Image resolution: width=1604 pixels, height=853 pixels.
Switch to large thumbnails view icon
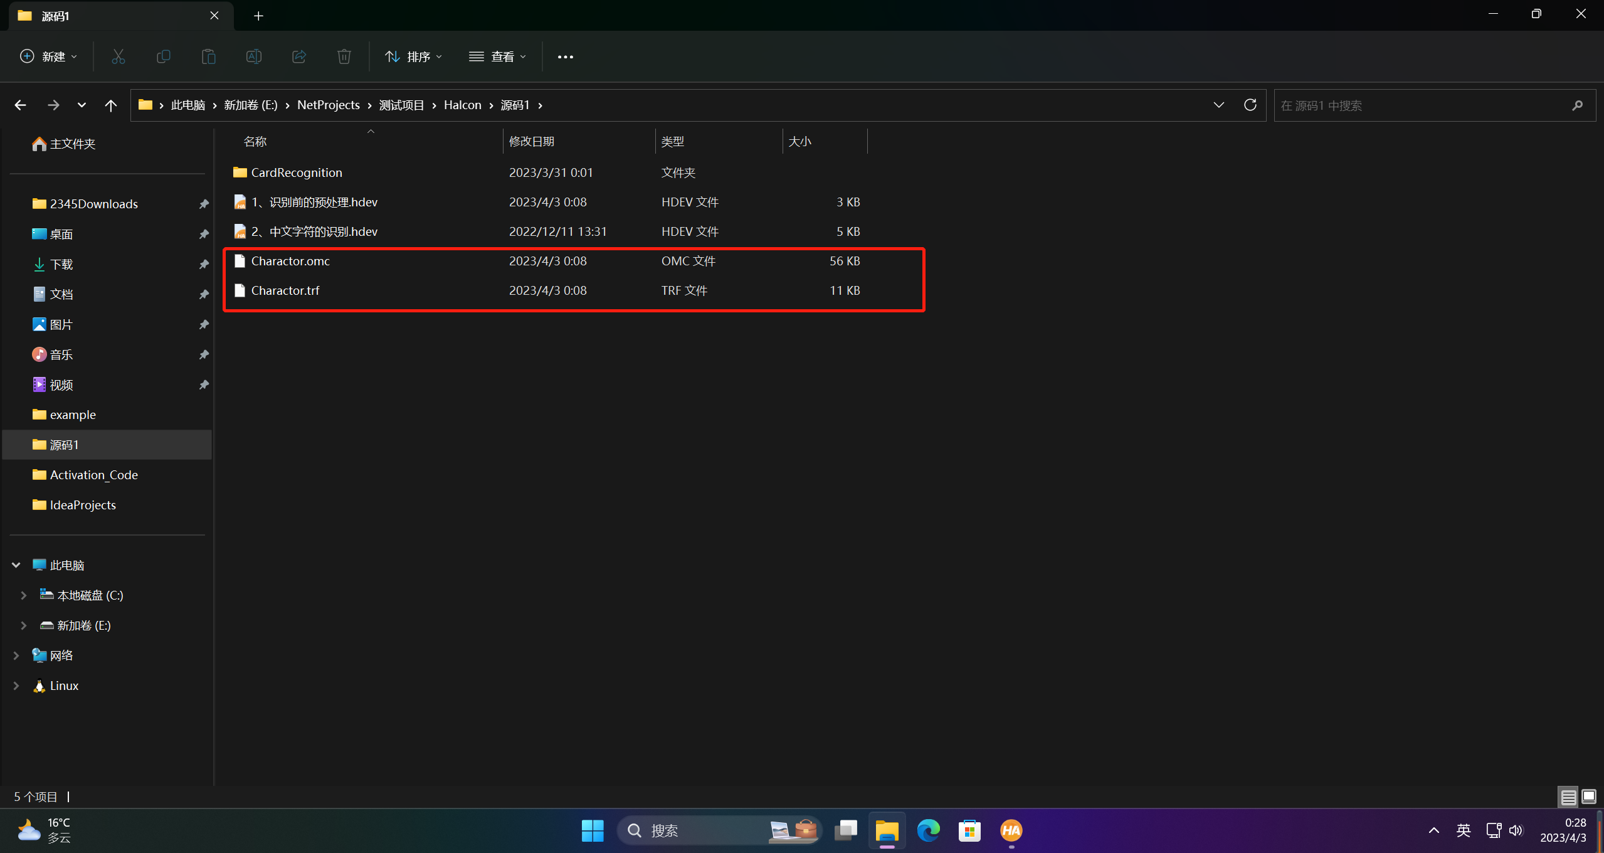1589,797
